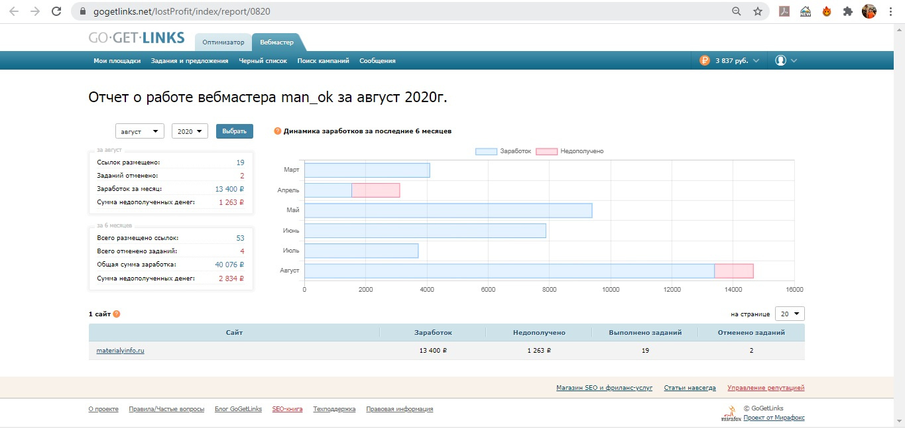Click the orange ruble balance icon

coord(704,60)
